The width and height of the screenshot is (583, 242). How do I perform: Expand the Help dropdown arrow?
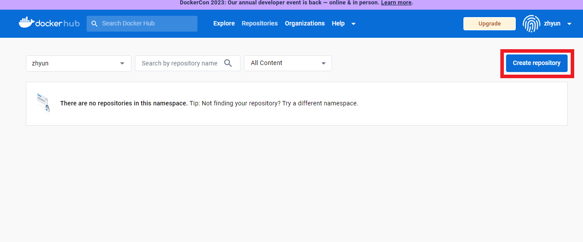click(x=353, y=24)
